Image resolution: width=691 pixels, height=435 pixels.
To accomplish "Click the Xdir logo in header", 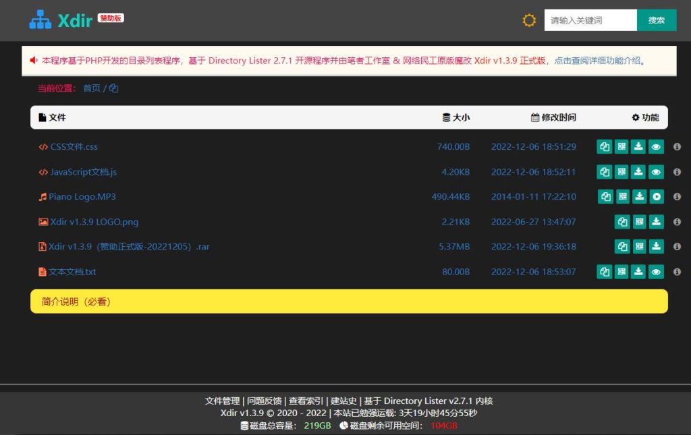I will (x=61, y=20).
